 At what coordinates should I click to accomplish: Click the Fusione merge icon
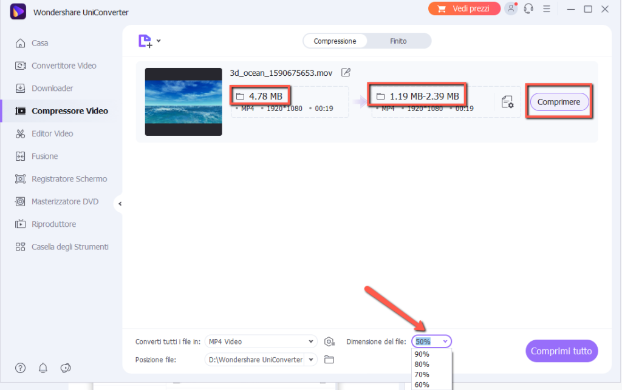coord(20,156)
